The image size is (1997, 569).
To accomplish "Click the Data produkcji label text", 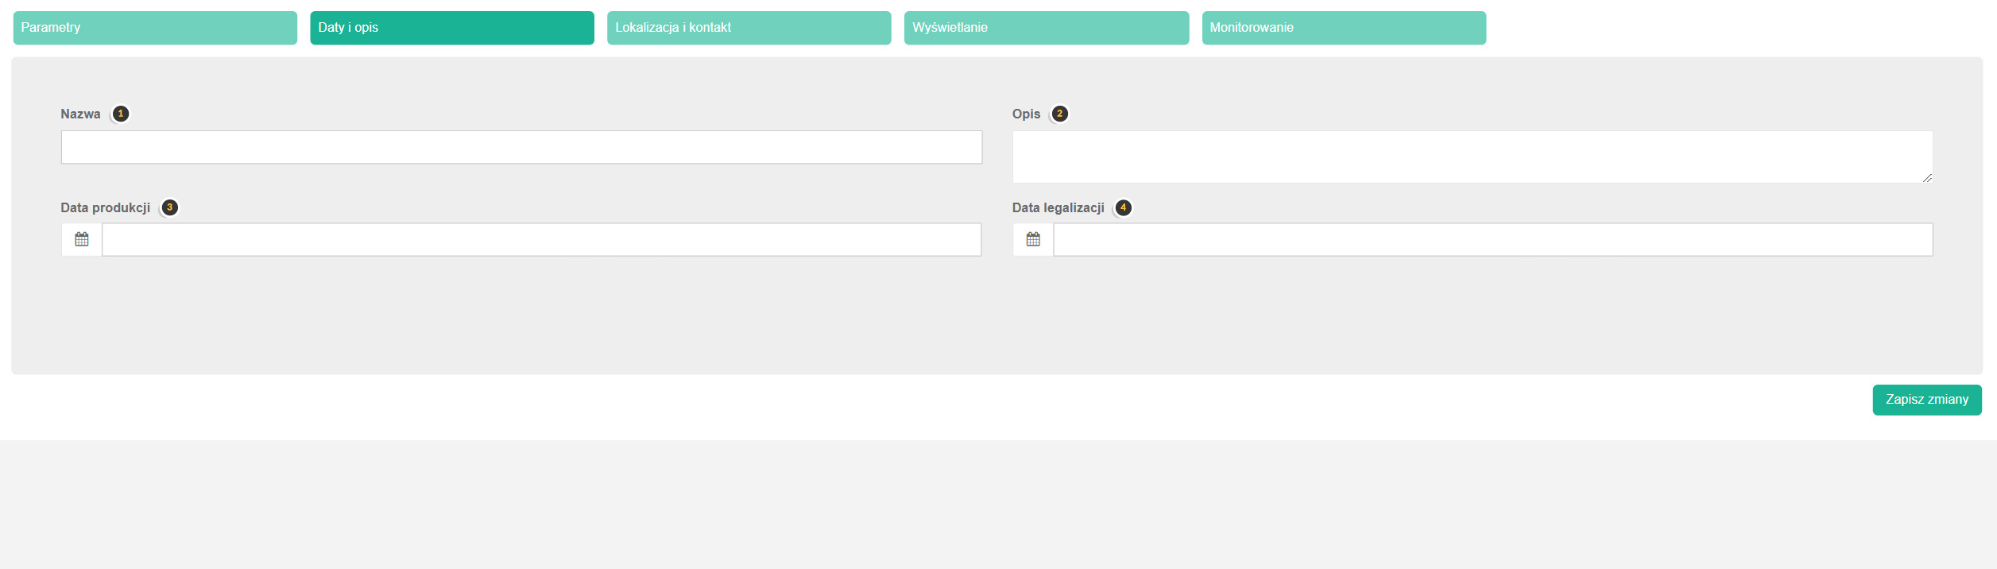I will pyautogui.click(x=105, y=207).
